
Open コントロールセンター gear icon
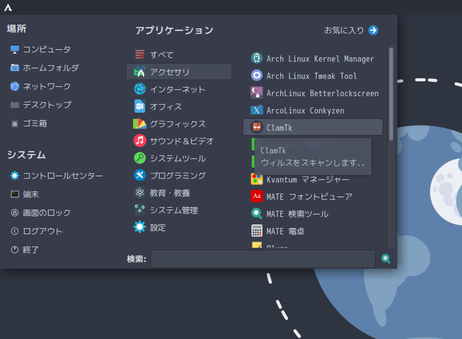tap(14, 176)
